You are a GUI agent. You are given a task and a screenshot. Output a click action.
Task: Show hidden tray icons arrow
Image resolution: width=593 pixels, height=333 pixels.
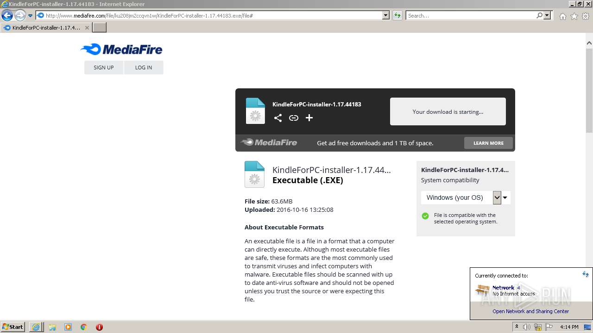pos(517,327)
